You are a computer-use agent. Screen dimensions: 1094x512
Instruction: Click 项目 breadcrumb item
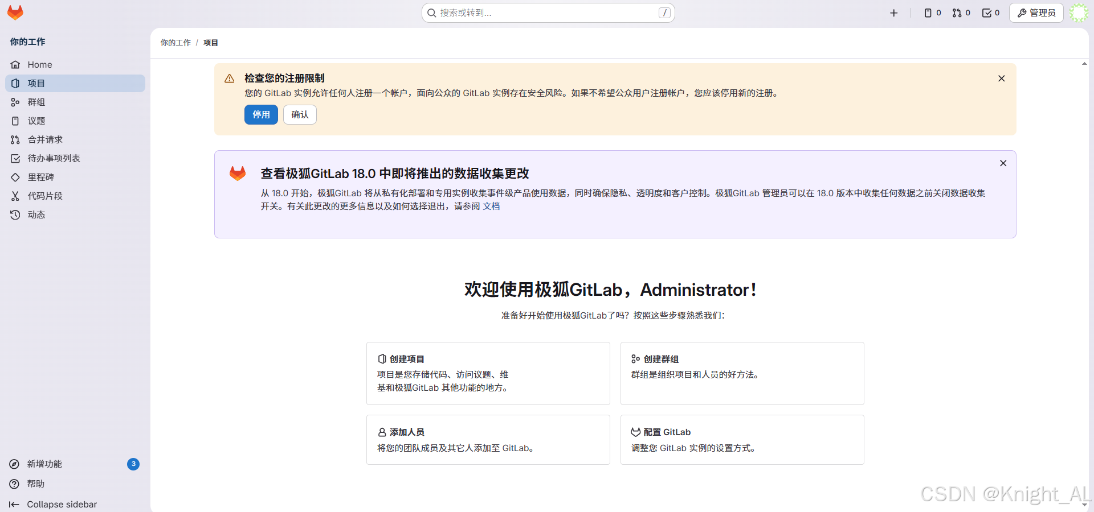pyautogui.click(x=211, y=43)
